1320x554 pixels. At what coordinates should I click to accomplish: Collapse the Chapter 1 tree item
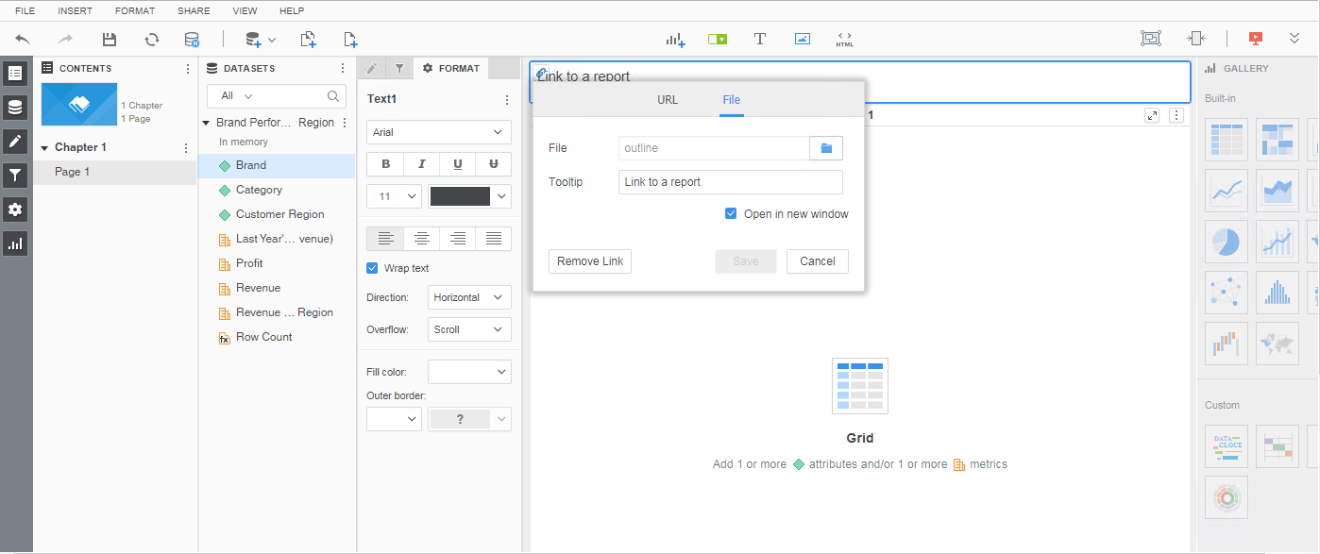(x=43, y=146)
